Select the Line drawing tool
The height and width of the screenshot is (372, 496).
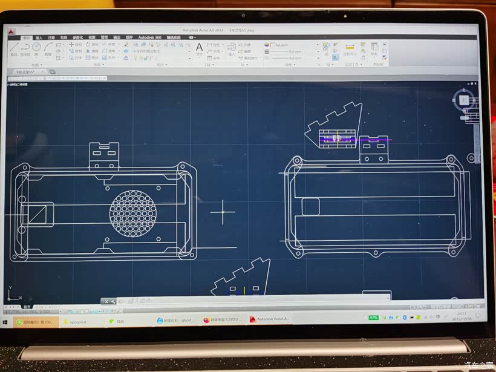click(13, 48)
